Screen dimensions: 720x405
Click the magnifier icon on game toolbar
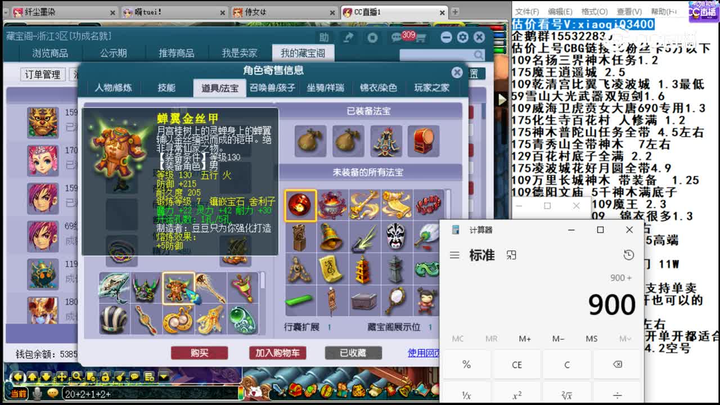[x=76, y=376]
